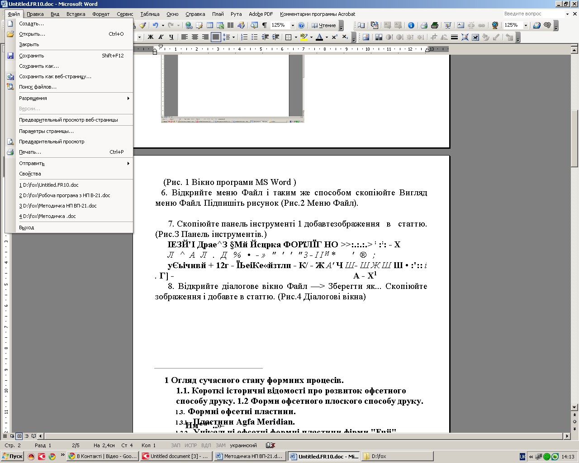Decrease indent using toolbar icon
This screenshot has width=579, height=463.
pos(265,37)
